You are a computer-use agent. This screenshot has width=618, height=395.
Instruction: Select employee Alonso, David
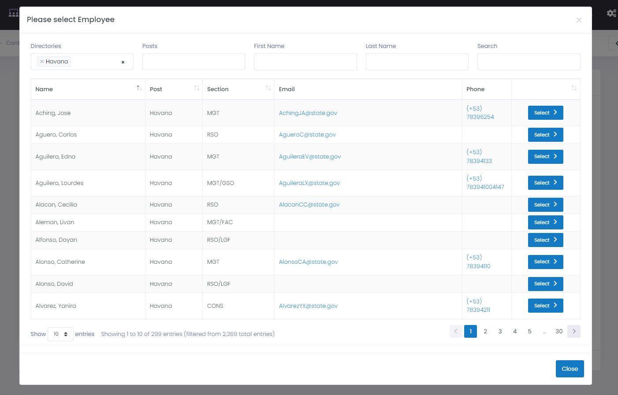(x=546, y=284)
